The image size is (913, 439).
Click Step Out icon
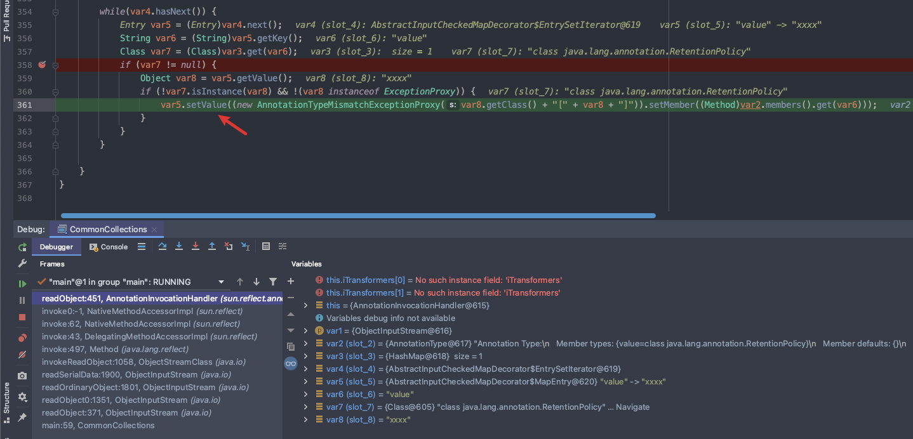[x=212, y=247]
